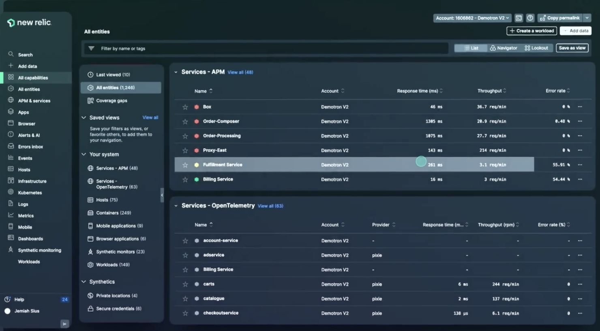Collapse the Services - APM section
The width and height of the screenshot is (600, 331).
(x=176, y=72)
